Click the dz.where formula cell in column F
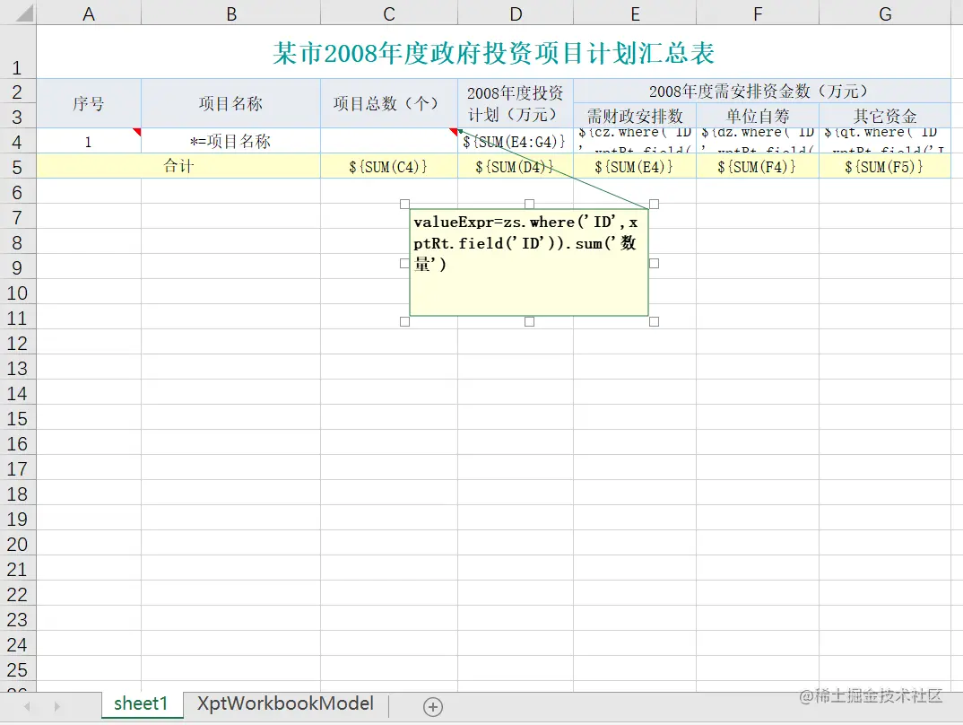This screenshot has width=963, height=725. click(x=758, y=141)
